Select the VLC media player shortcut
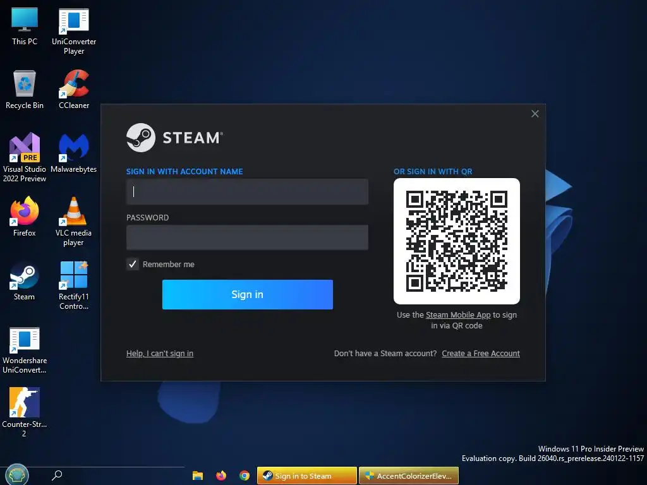The width and height of the screenshot is (647, 485). (x=74, y=222)
